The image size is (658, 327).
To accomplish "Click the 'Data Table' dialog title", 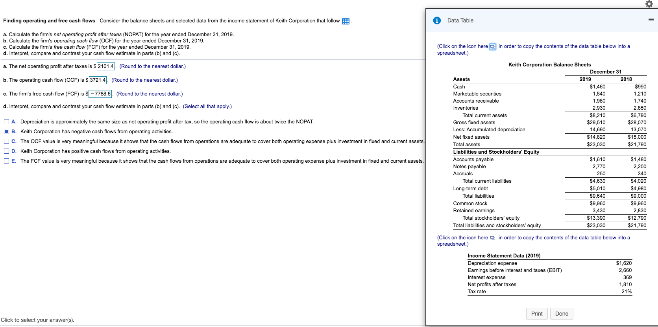I will coord(460,20).
